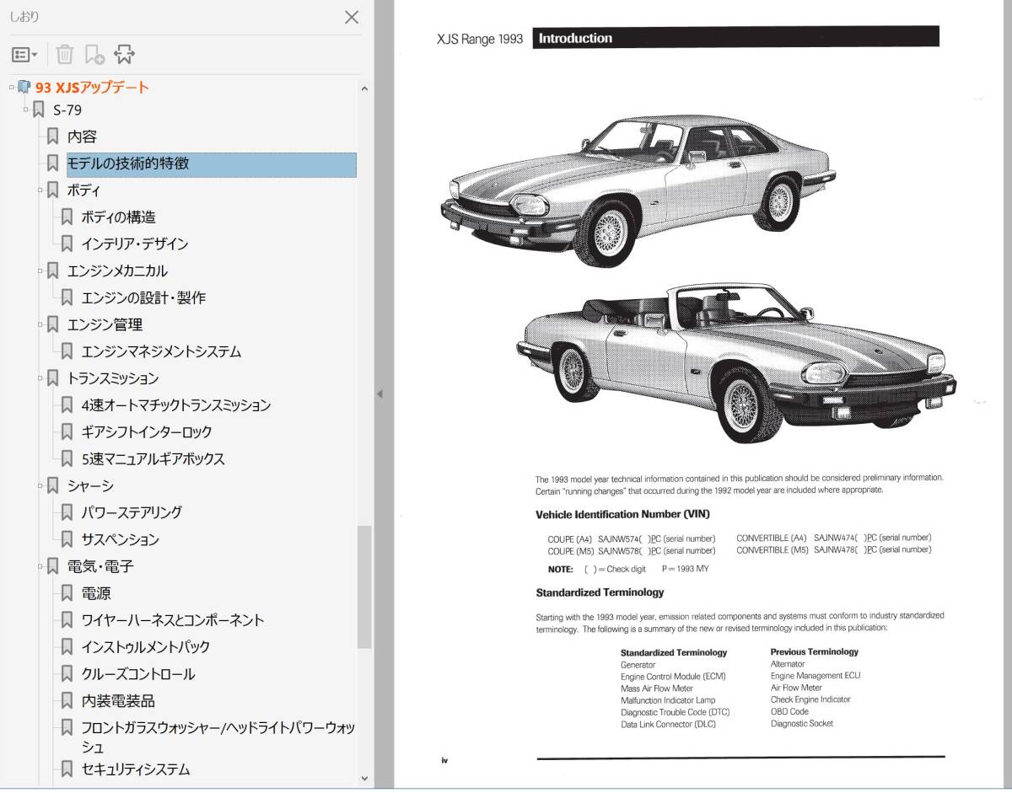Viewport: 1012px width, 793px height.
Task: Click the bookmark panel scroll down arrow
Action: coord(364,780)
